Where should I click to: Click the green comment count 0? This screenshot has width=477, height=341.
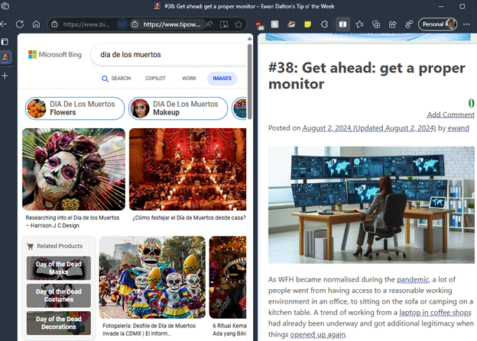(471, 103)
